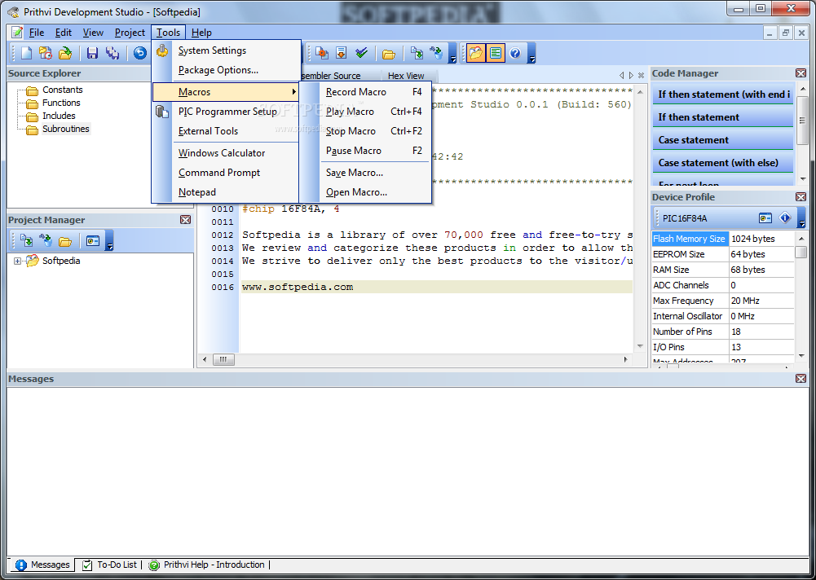Screen dimensions: 816x580
Task: Click Project Manager yellow folder icon
Action: point(65,241)
